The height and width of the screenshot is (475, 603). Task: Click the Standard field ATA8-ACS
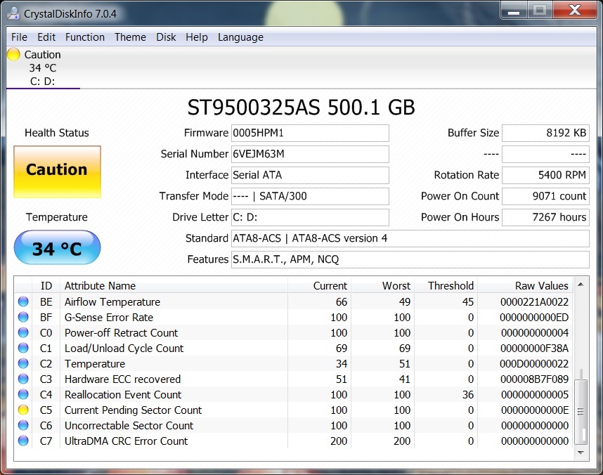[x=410, y=238]
